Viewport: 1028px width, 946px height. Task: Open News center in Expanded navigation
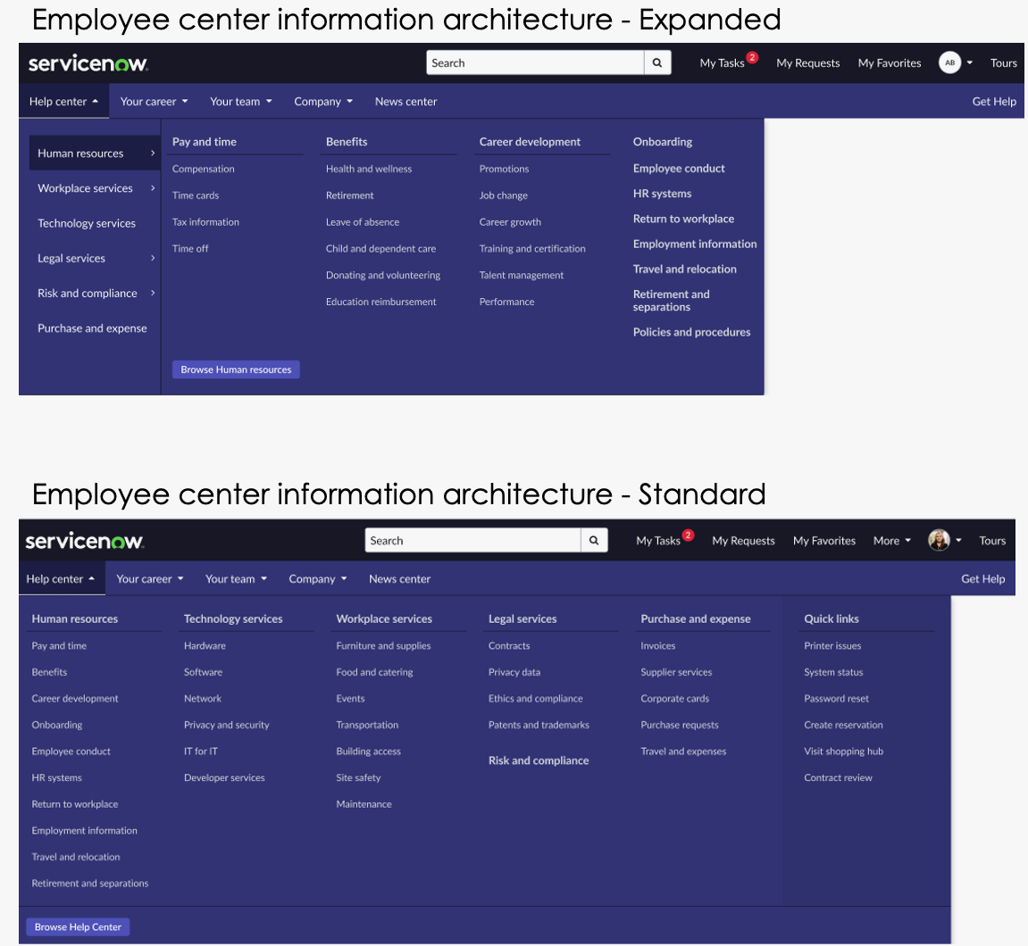click(x=405, y=102)
